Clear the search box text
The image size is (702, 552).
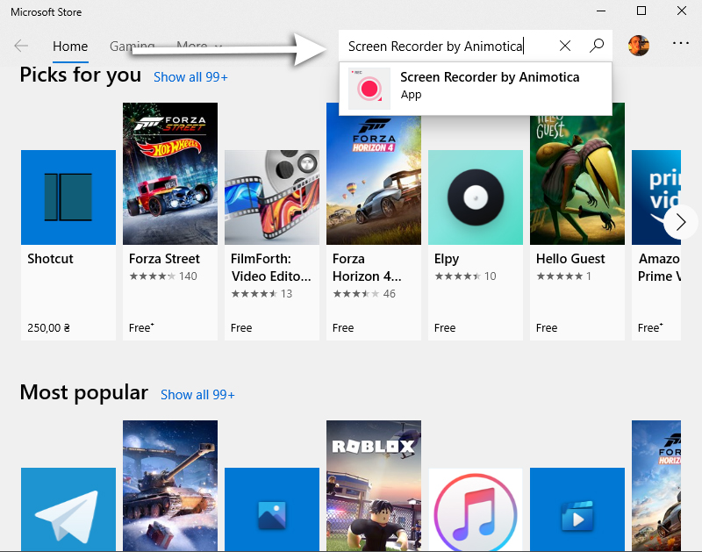565,46
